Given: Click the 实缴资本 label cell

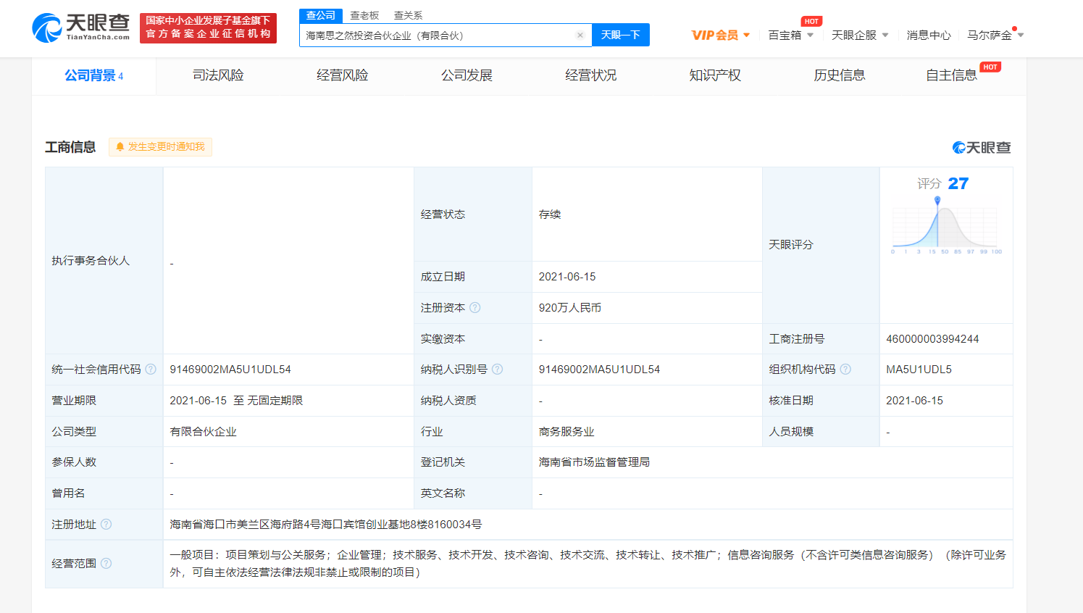Looking at the screenshot, I should click(473, 339).
